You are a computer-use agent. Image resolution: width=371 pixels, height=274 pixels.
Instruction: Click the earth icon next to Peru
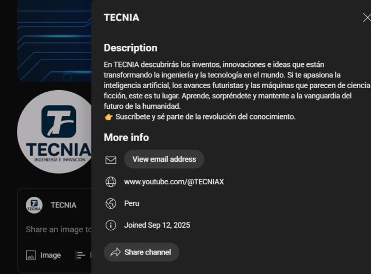111,203
